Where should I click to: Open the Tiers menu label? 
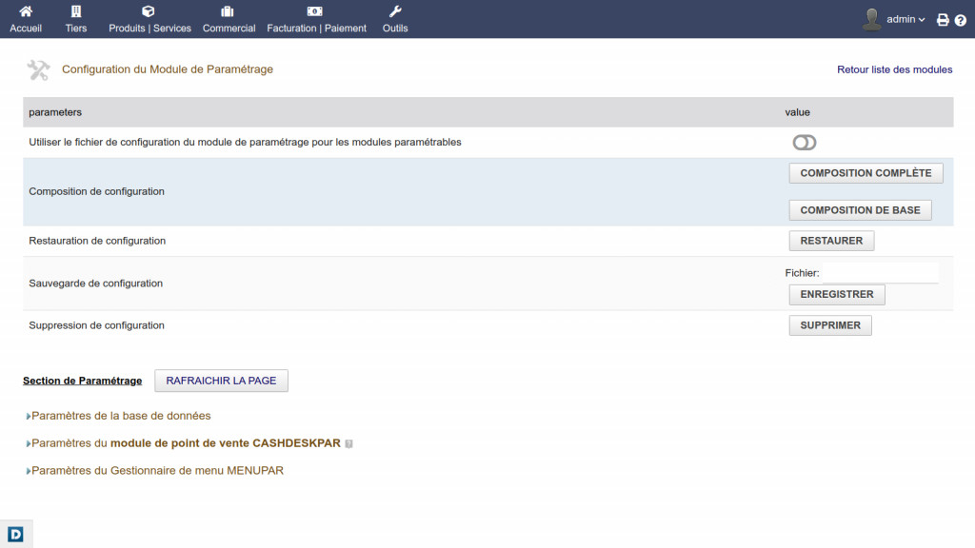click(76, 28)
